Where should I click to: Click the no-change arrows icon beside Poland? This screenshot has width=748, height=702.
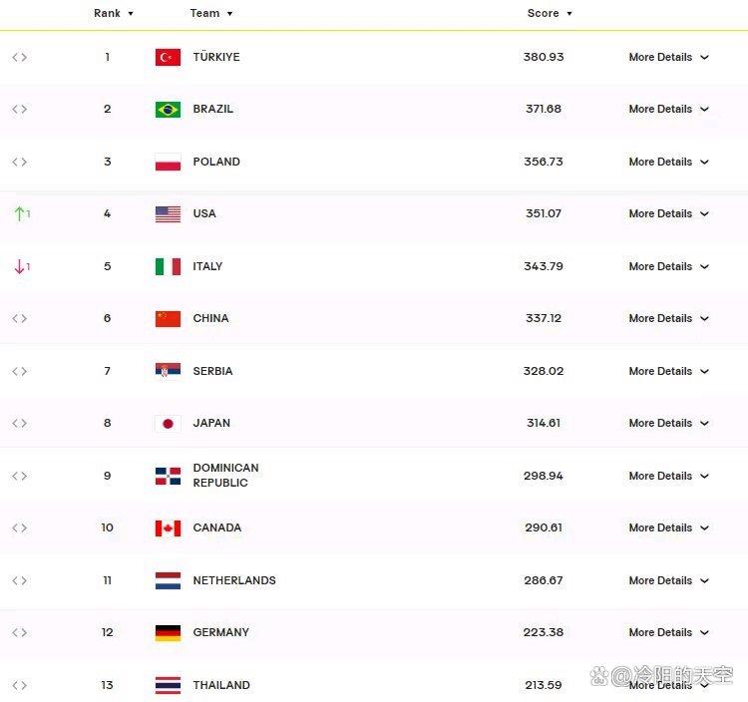click(x=20, y=162)
